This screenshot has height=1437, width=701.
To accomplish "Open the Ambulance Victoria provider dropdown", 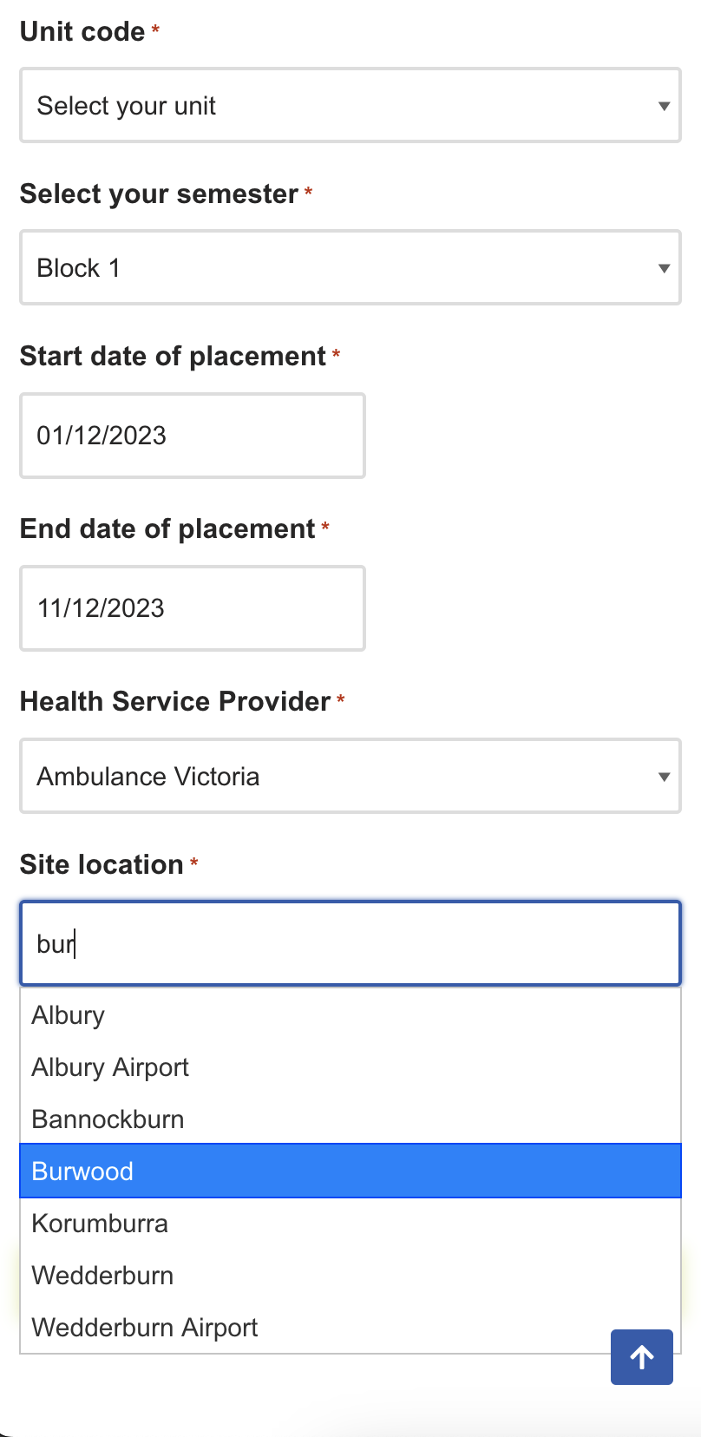I will tap(347, 777).
